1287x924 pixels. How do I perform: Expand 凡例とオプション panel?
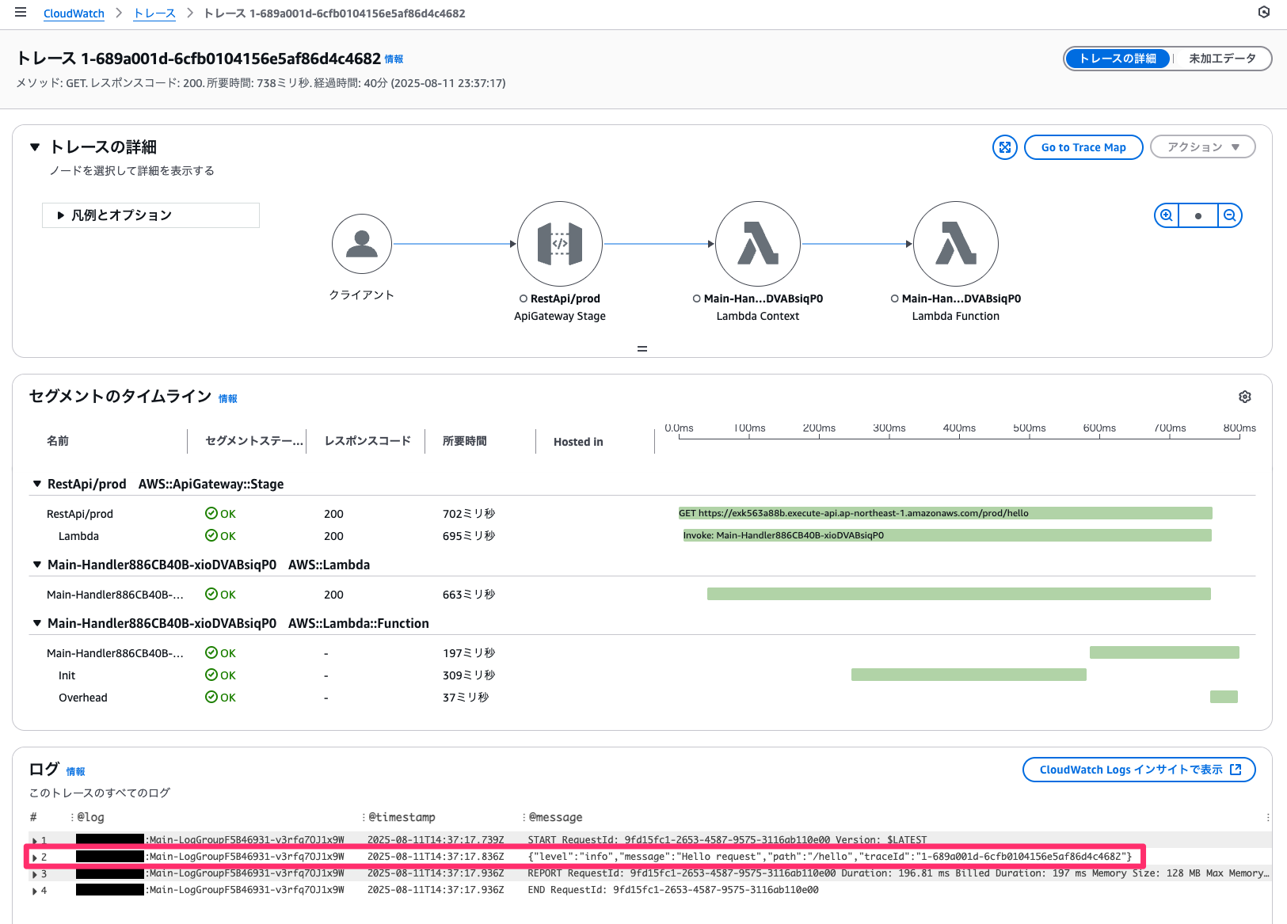point(150,215)
